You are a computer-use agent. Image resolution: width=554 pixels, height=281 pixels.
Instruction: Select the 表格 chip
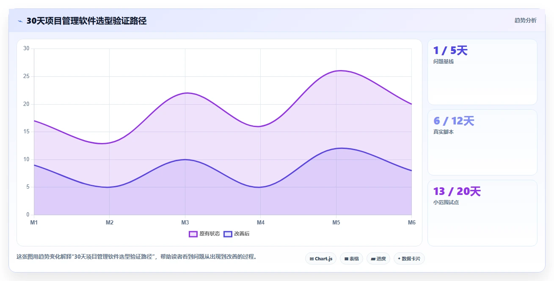coord(351,259)
